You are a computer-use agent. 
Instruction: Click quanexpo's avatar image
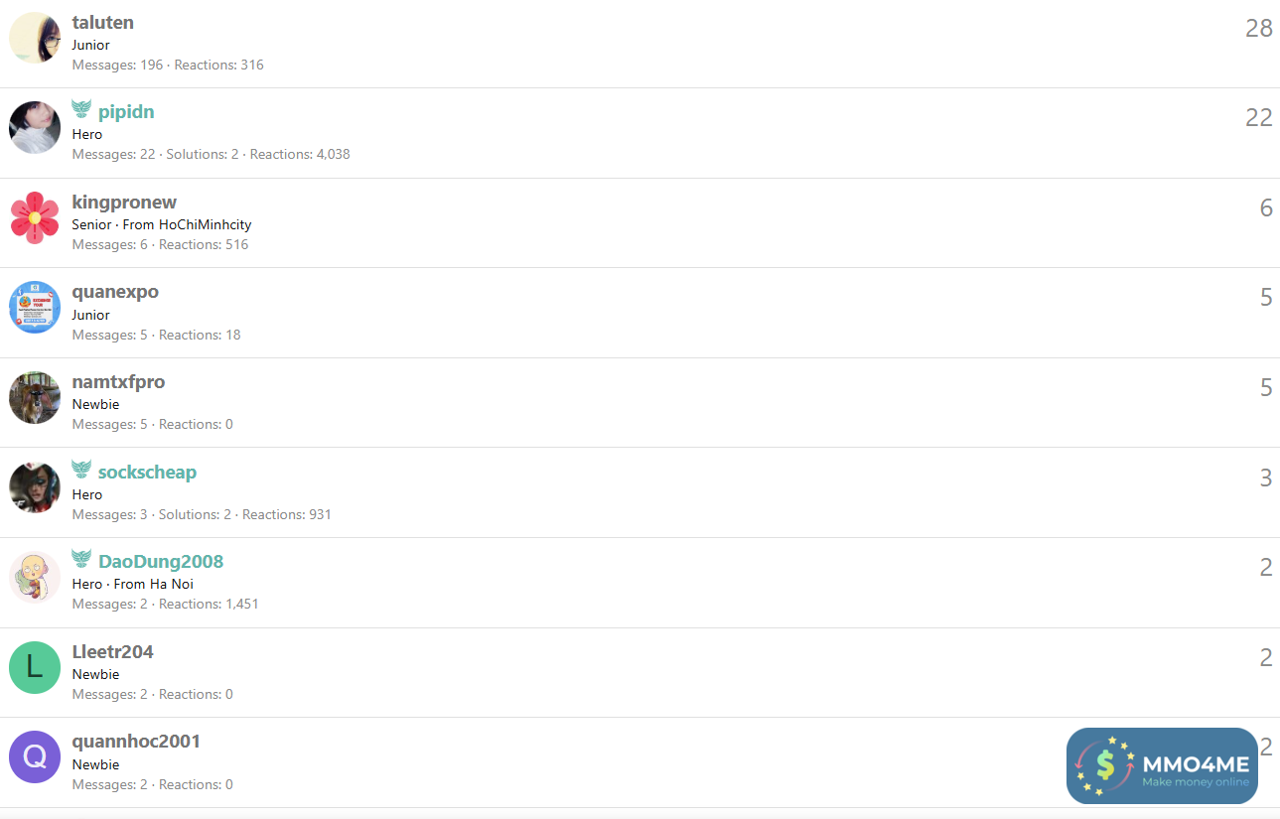coord(35,308)
